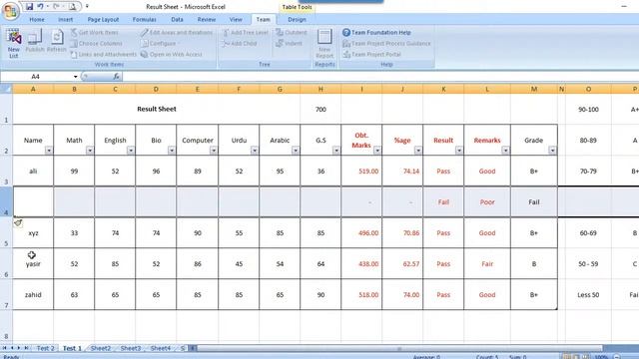Switch to the Sheet2 tab

pyautogui.click(x=101, y=348)
